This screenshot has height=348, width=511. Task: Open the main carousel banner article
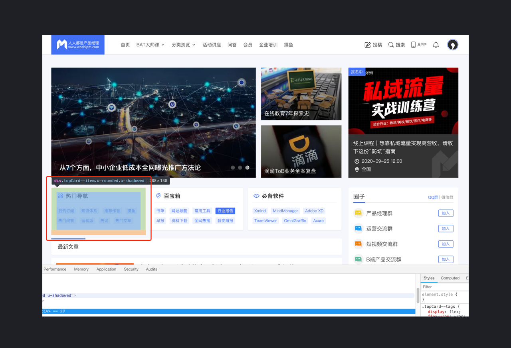point(153,122)
